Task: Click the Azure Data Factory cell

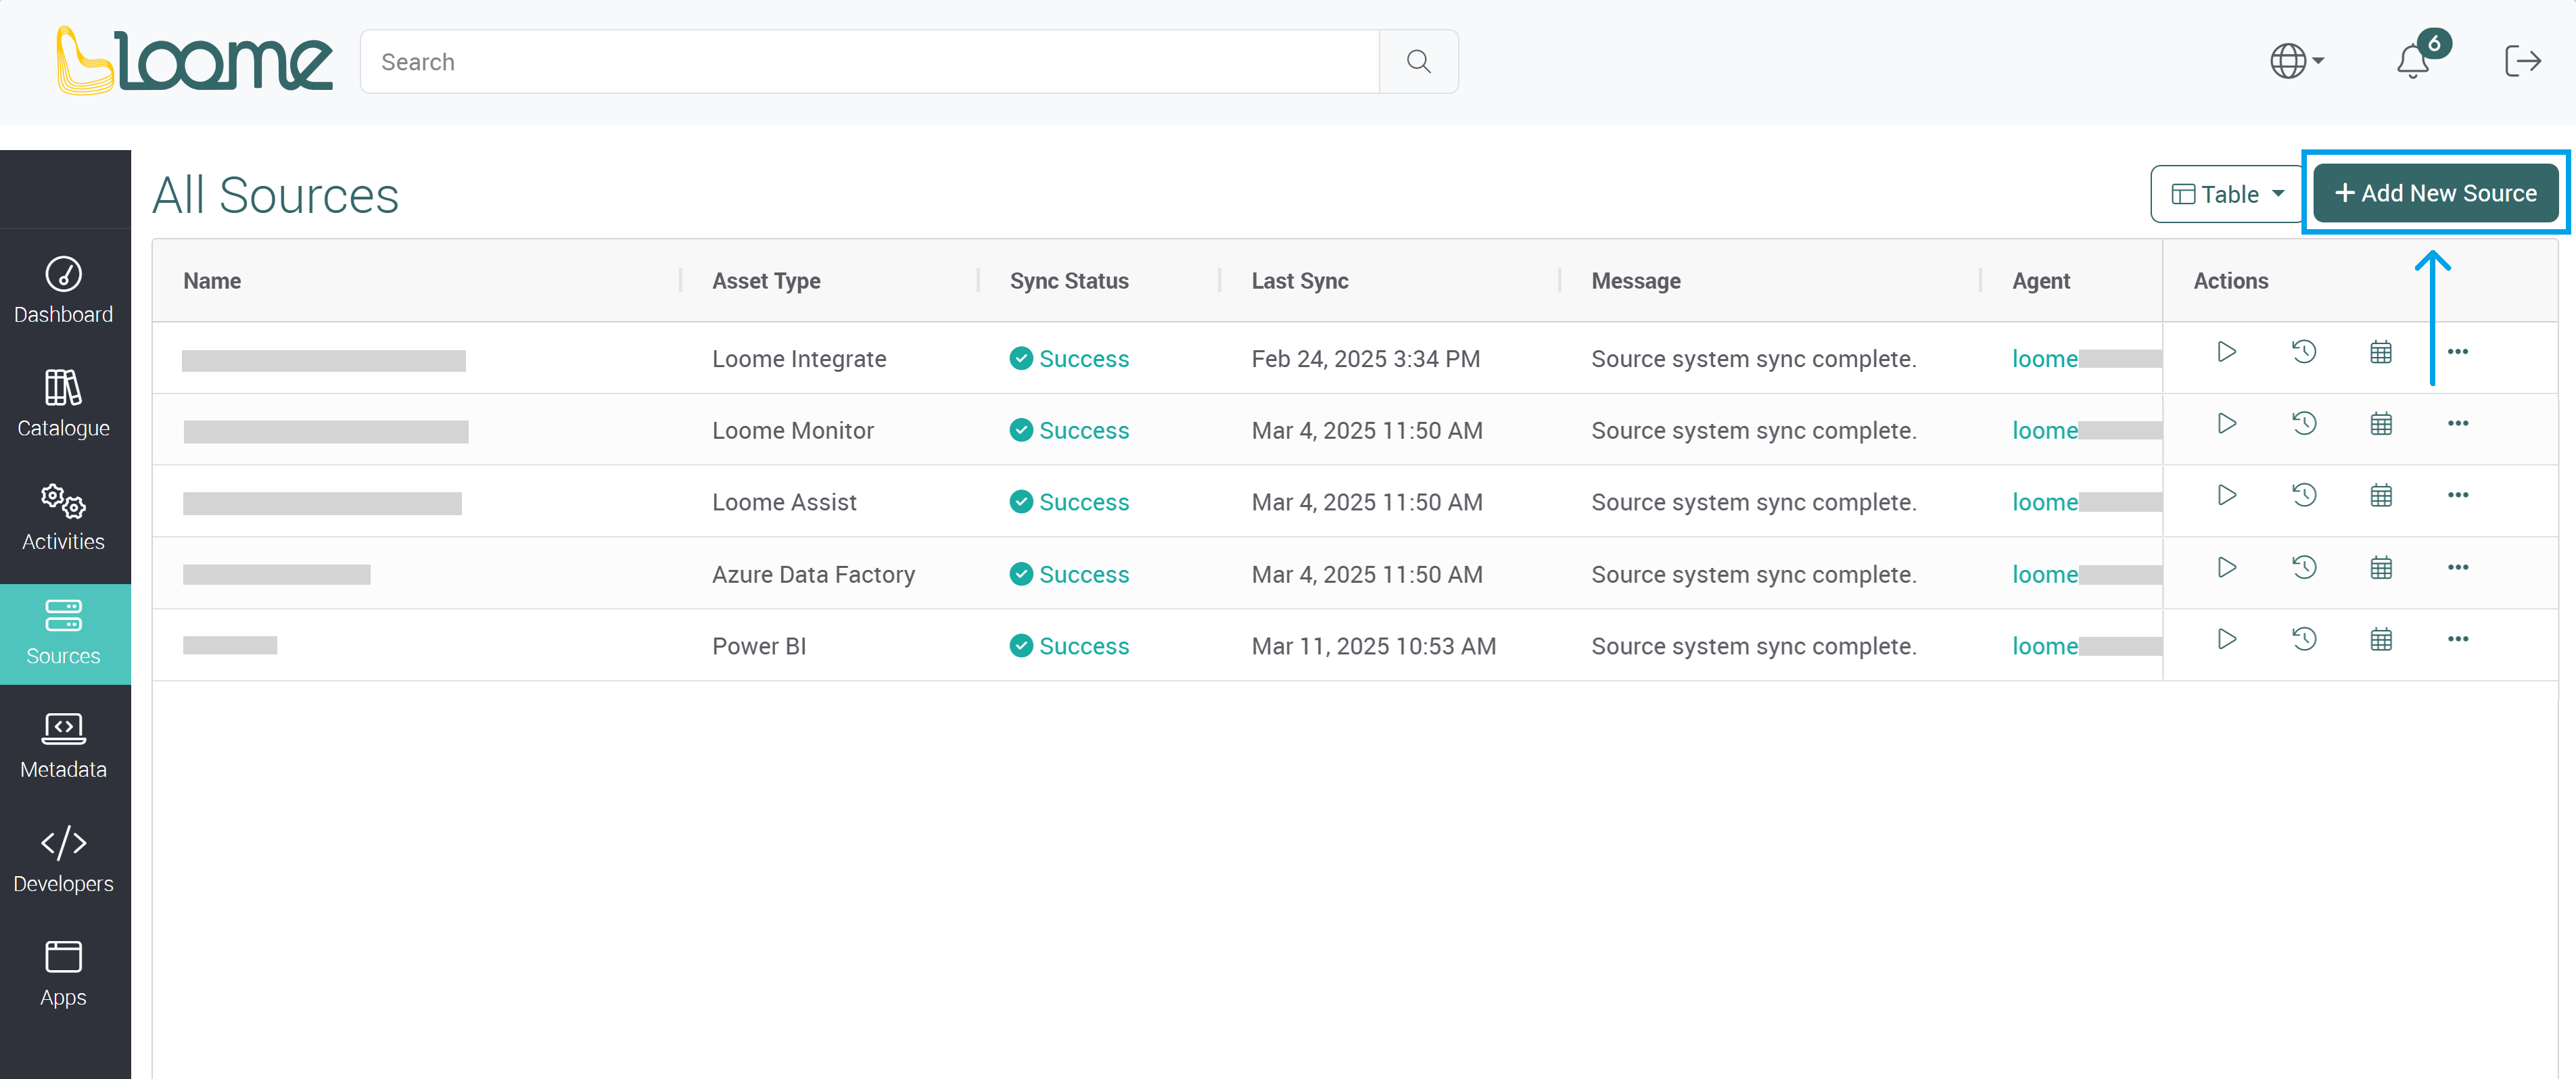Action: click(813, 575)
